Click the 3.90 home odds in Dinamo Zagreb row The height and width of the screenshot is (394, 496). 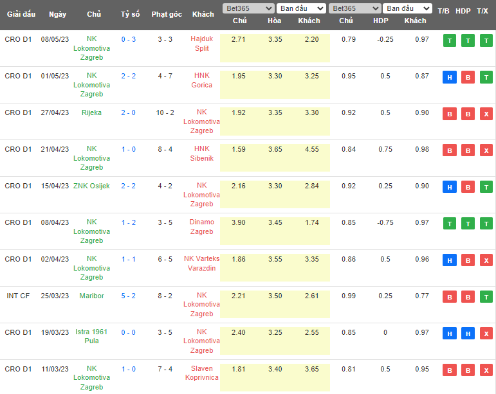click(x=239, y=222)
